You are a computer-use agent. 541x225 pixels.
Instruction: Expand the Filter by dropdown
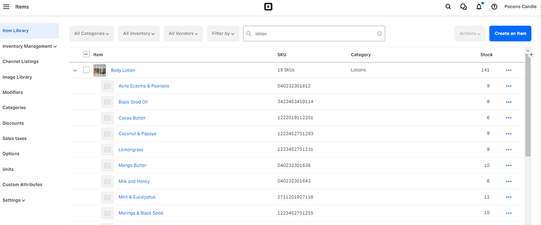223,34
